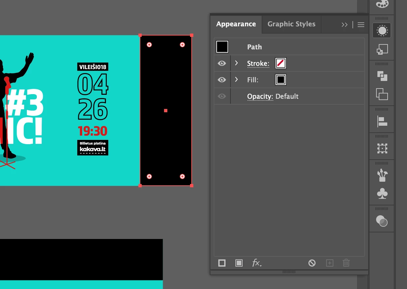407x289 pixels.
Task: Open the Transparency panel dock icon
Action: point(382,221)
